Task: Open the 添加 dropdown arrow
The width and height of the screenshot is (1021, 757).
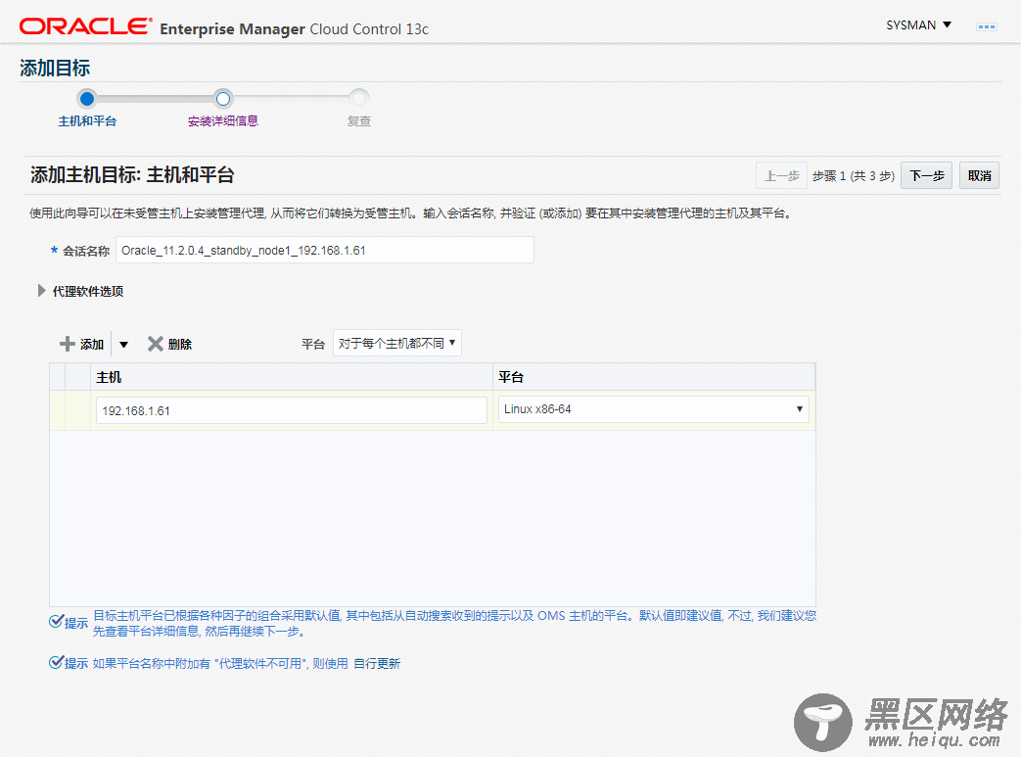Action: (123, 345)
